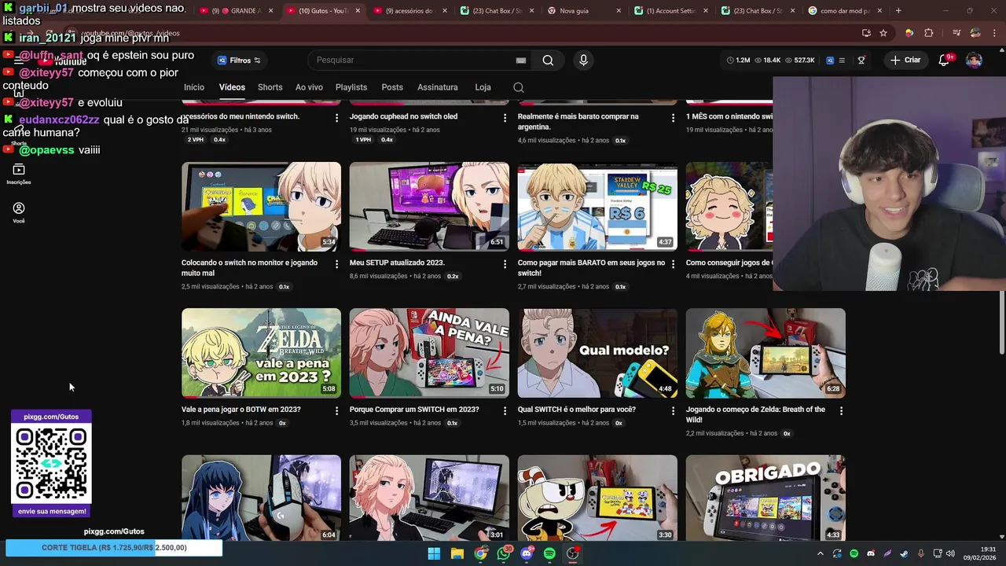
Task: Open browser extensions puzzle icon
Action: click(x=929, y=33)
